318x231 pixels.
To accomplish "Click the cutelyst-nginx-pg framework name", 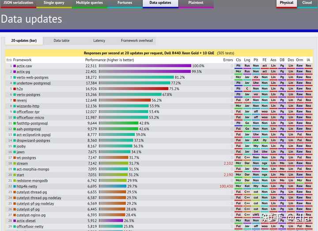I will (31, 215).
